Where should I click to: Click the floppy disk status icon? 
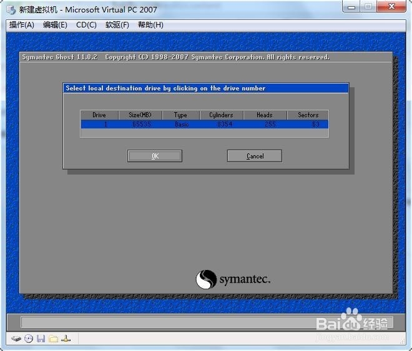[41, 339]
